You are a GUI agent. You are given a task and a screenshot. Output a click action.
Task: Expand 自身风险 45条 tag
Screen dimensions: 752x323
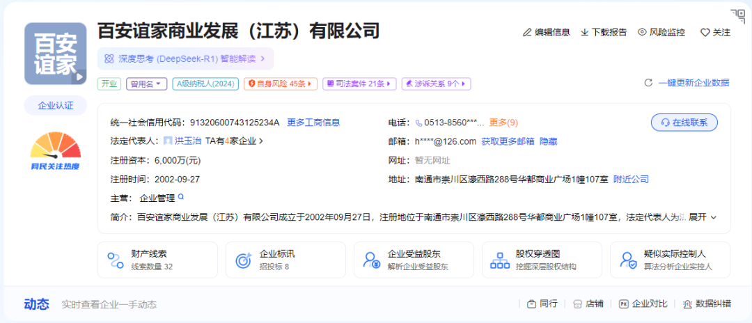pyautogui.click(x=281, y=84)
